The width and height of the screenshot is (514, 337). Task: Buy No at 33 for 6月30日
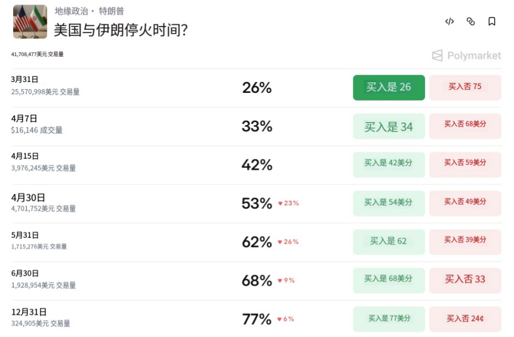465,280
